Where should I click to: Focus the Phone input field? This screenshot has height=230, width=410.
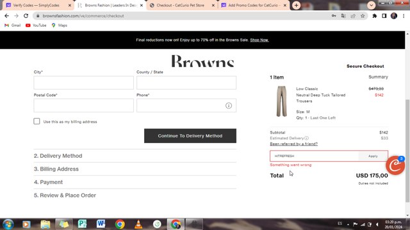pyautogui.click(x=186, y=105)
